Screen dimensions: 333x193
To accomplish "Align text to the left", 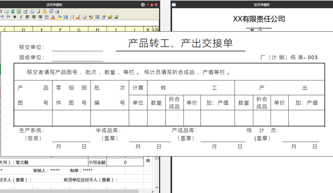I will [x=27, y=17].
